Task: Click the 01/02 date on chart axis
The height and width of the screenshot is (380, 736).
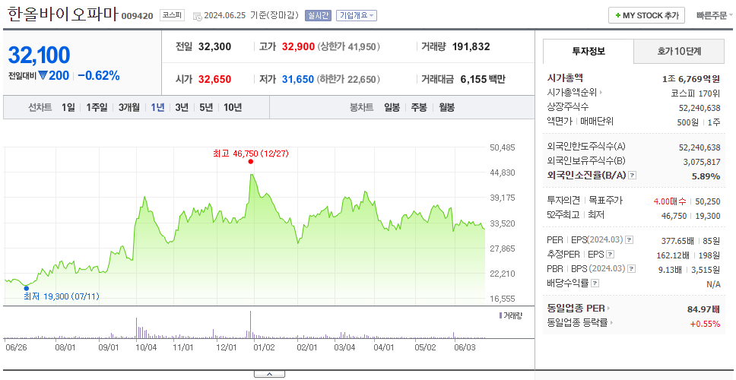Action: (x=264, y=347)
